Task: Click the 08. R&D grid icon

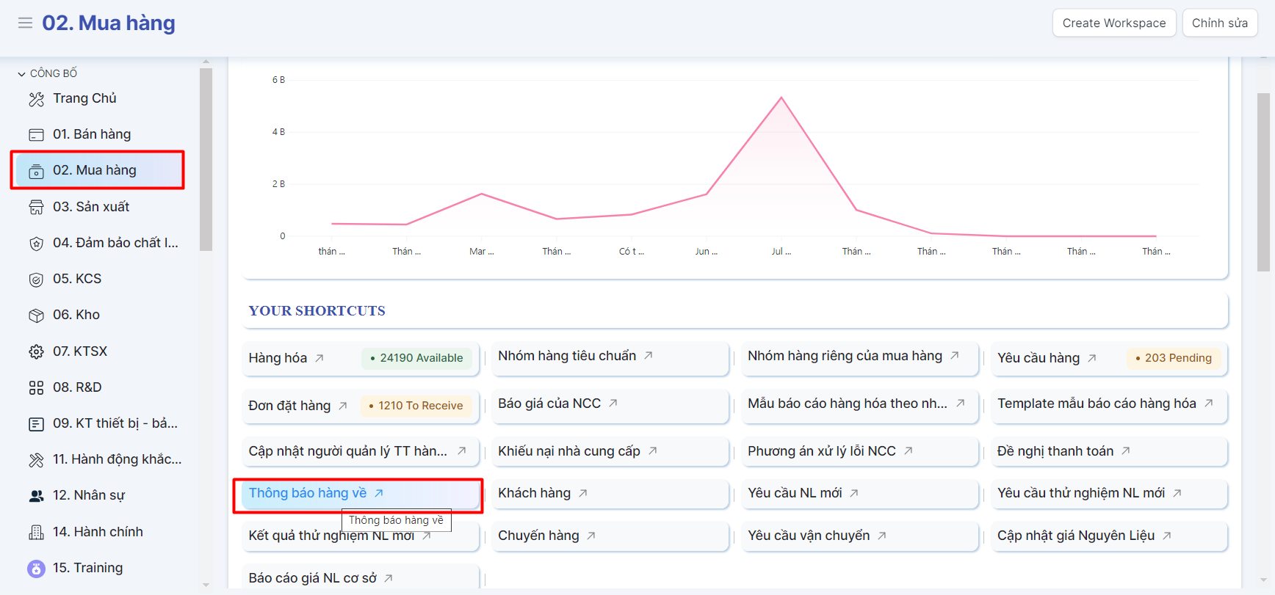Action: click(x=36, y=388)
